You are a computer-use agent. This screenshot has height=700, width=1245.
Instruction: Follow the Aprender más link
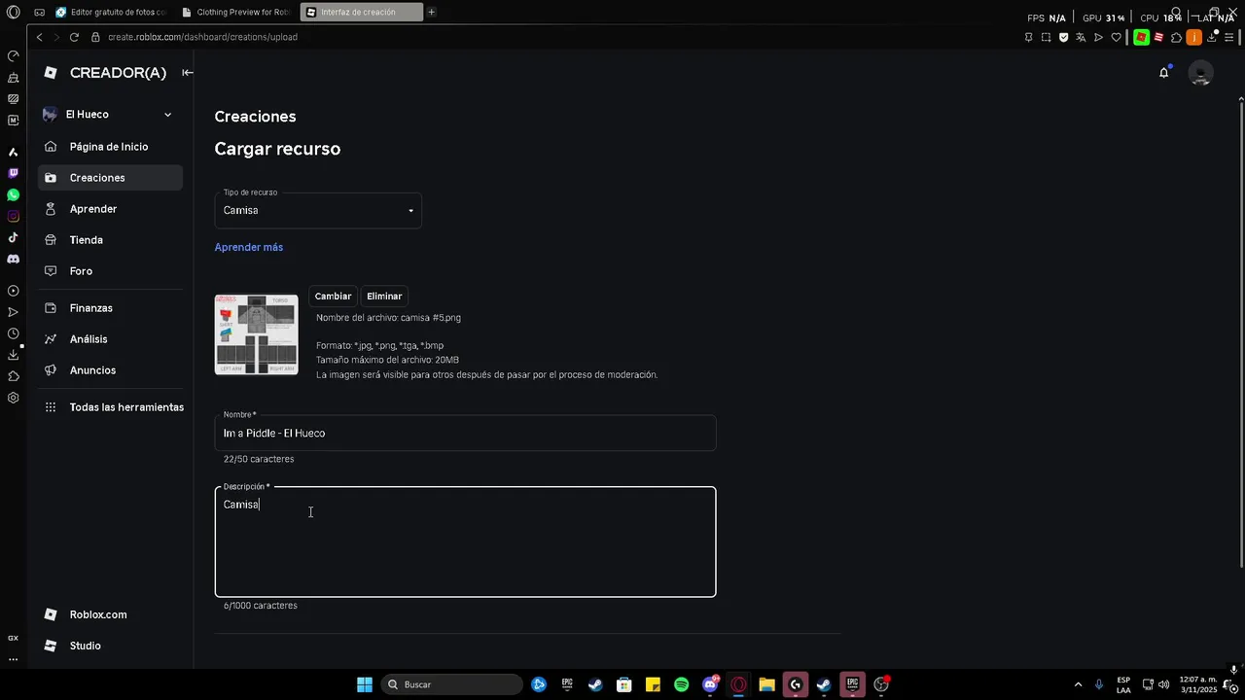click(249, 247)
